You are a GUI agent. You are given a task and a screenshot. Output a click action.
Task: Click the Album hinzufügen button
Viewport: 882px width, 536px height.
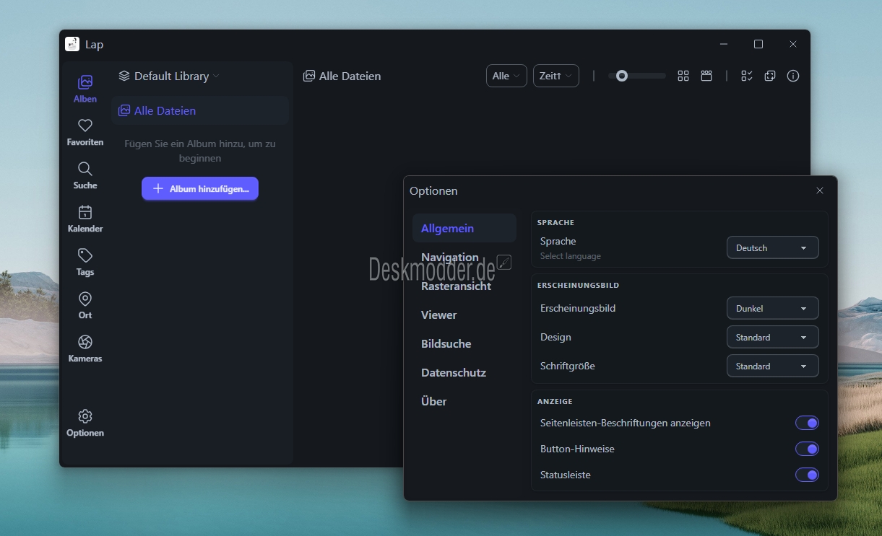click(x=200, y=188)
